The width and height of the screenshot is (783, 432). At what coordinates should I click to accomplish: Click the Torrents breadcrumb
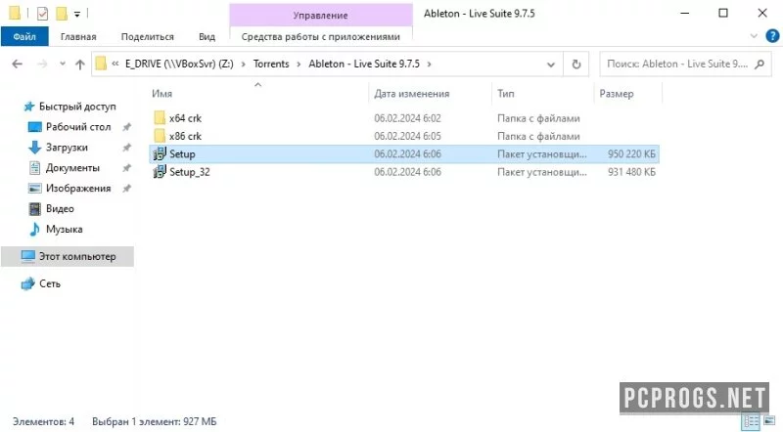pos(271,64)
